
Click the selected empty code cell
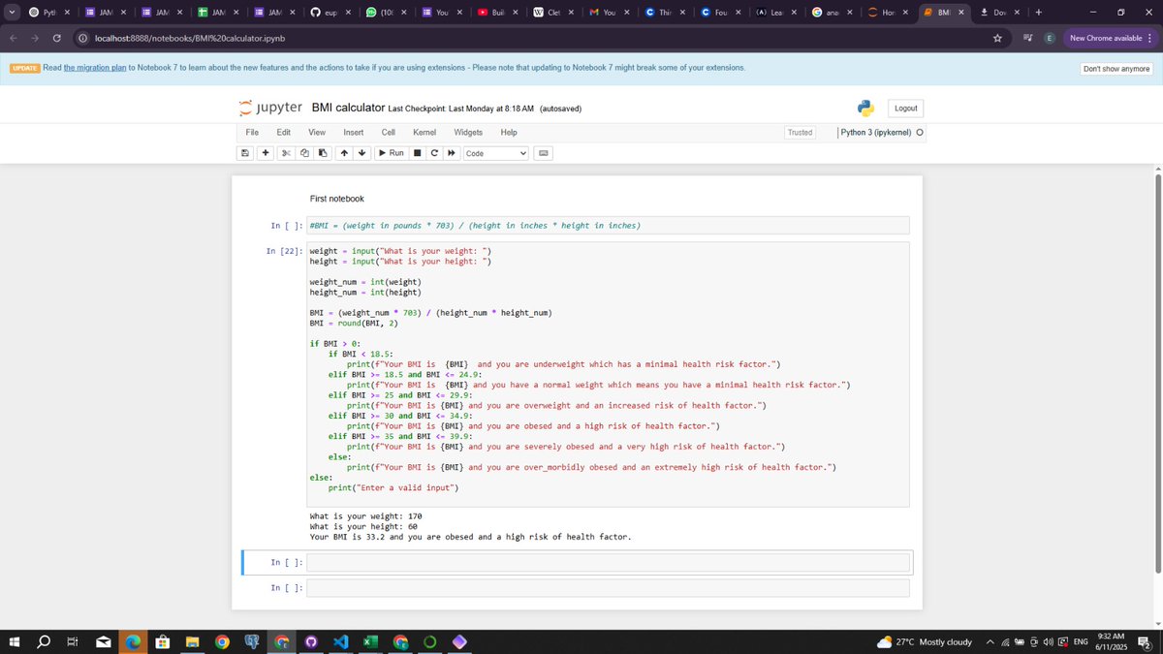tap(609, 562)
